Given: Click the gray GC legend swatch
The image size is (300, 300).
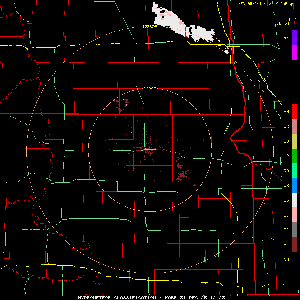Looking at the screenshot, I should coord(294,230).
